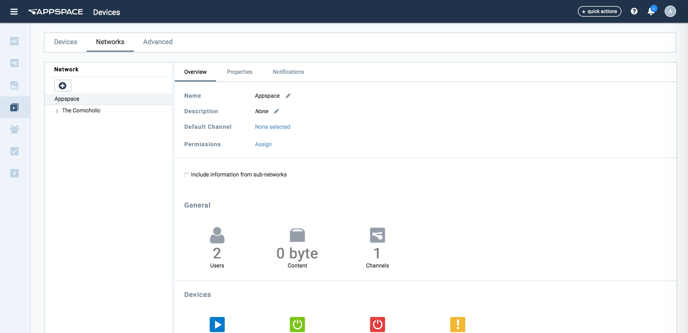Click the notifications bell icon
Viewport: 688px width, 333px height.
[651, 12]
